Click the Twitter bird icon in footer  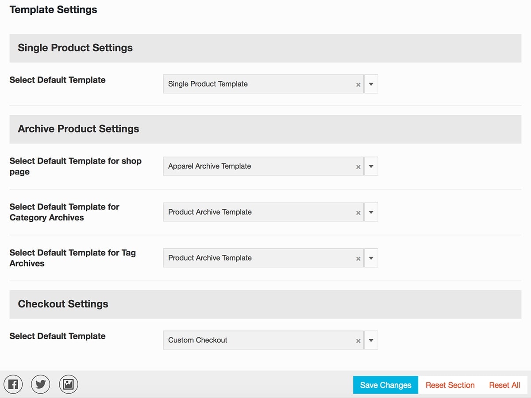(41, 384)
